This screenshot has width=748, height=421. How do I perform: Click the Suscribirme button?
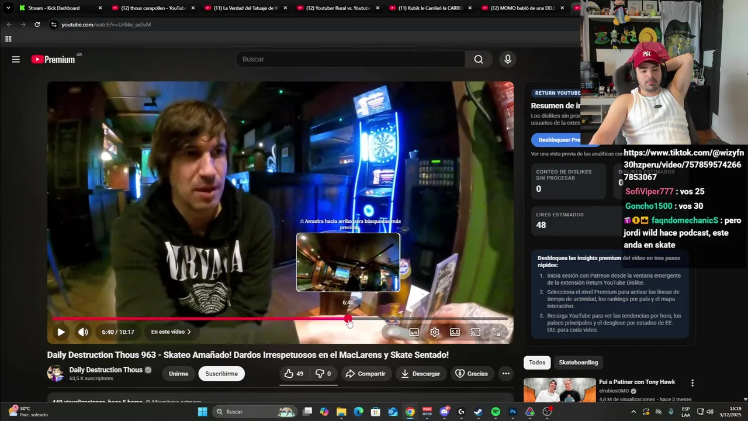click(221, 374)
